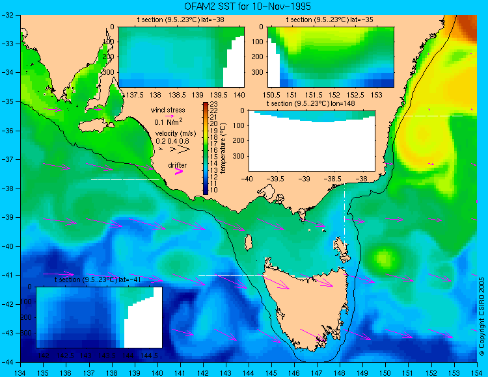This screenshot has height=377, width=488.
Task: Click the white dashed section line at lat -35
Action: 429,116
